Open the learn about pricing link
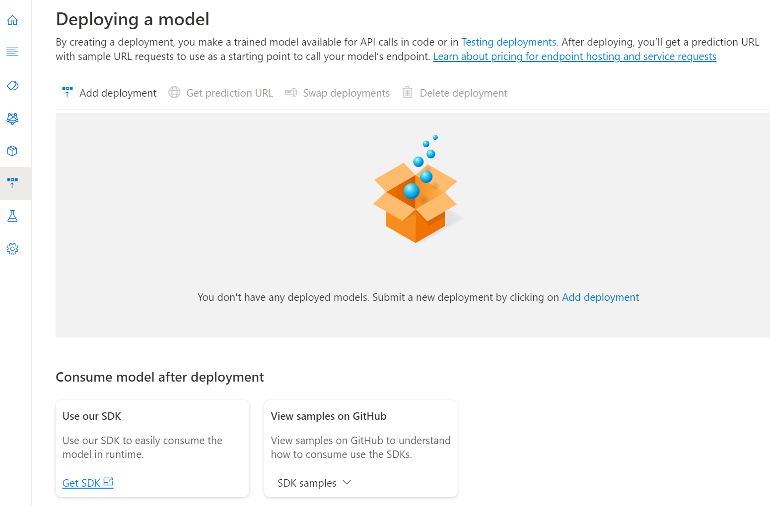This screenshot has height=506, width=770. pos(574,56)
